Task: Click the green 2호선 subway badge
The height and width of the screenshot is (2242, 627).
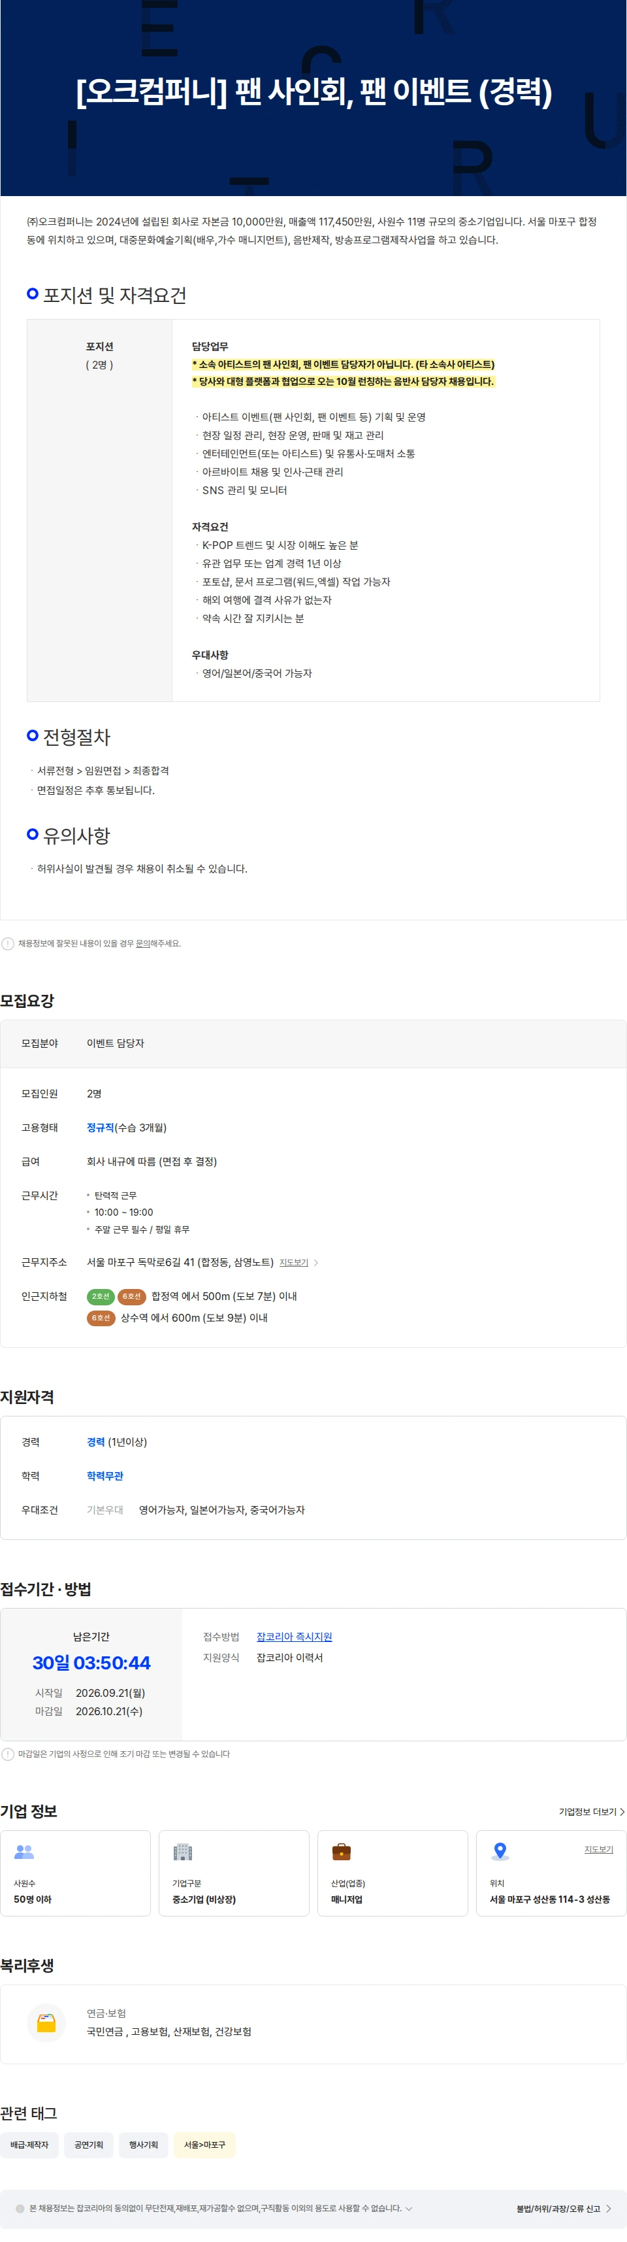Action: click(x=101, y=1297)
